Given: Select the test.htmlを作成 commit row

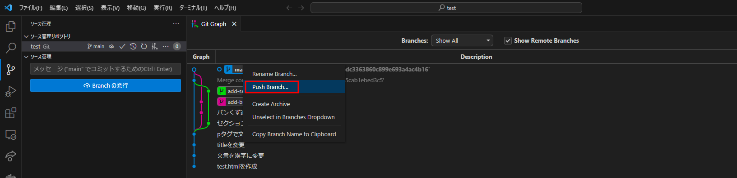Looking at the screenshot, I should tap(462, 166).
